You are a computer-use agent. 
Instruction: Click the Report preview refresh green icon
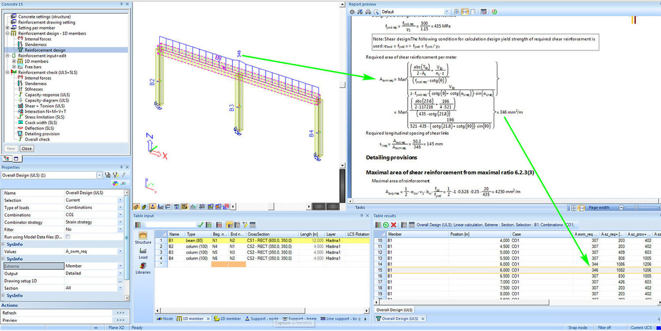click(494, 12)
